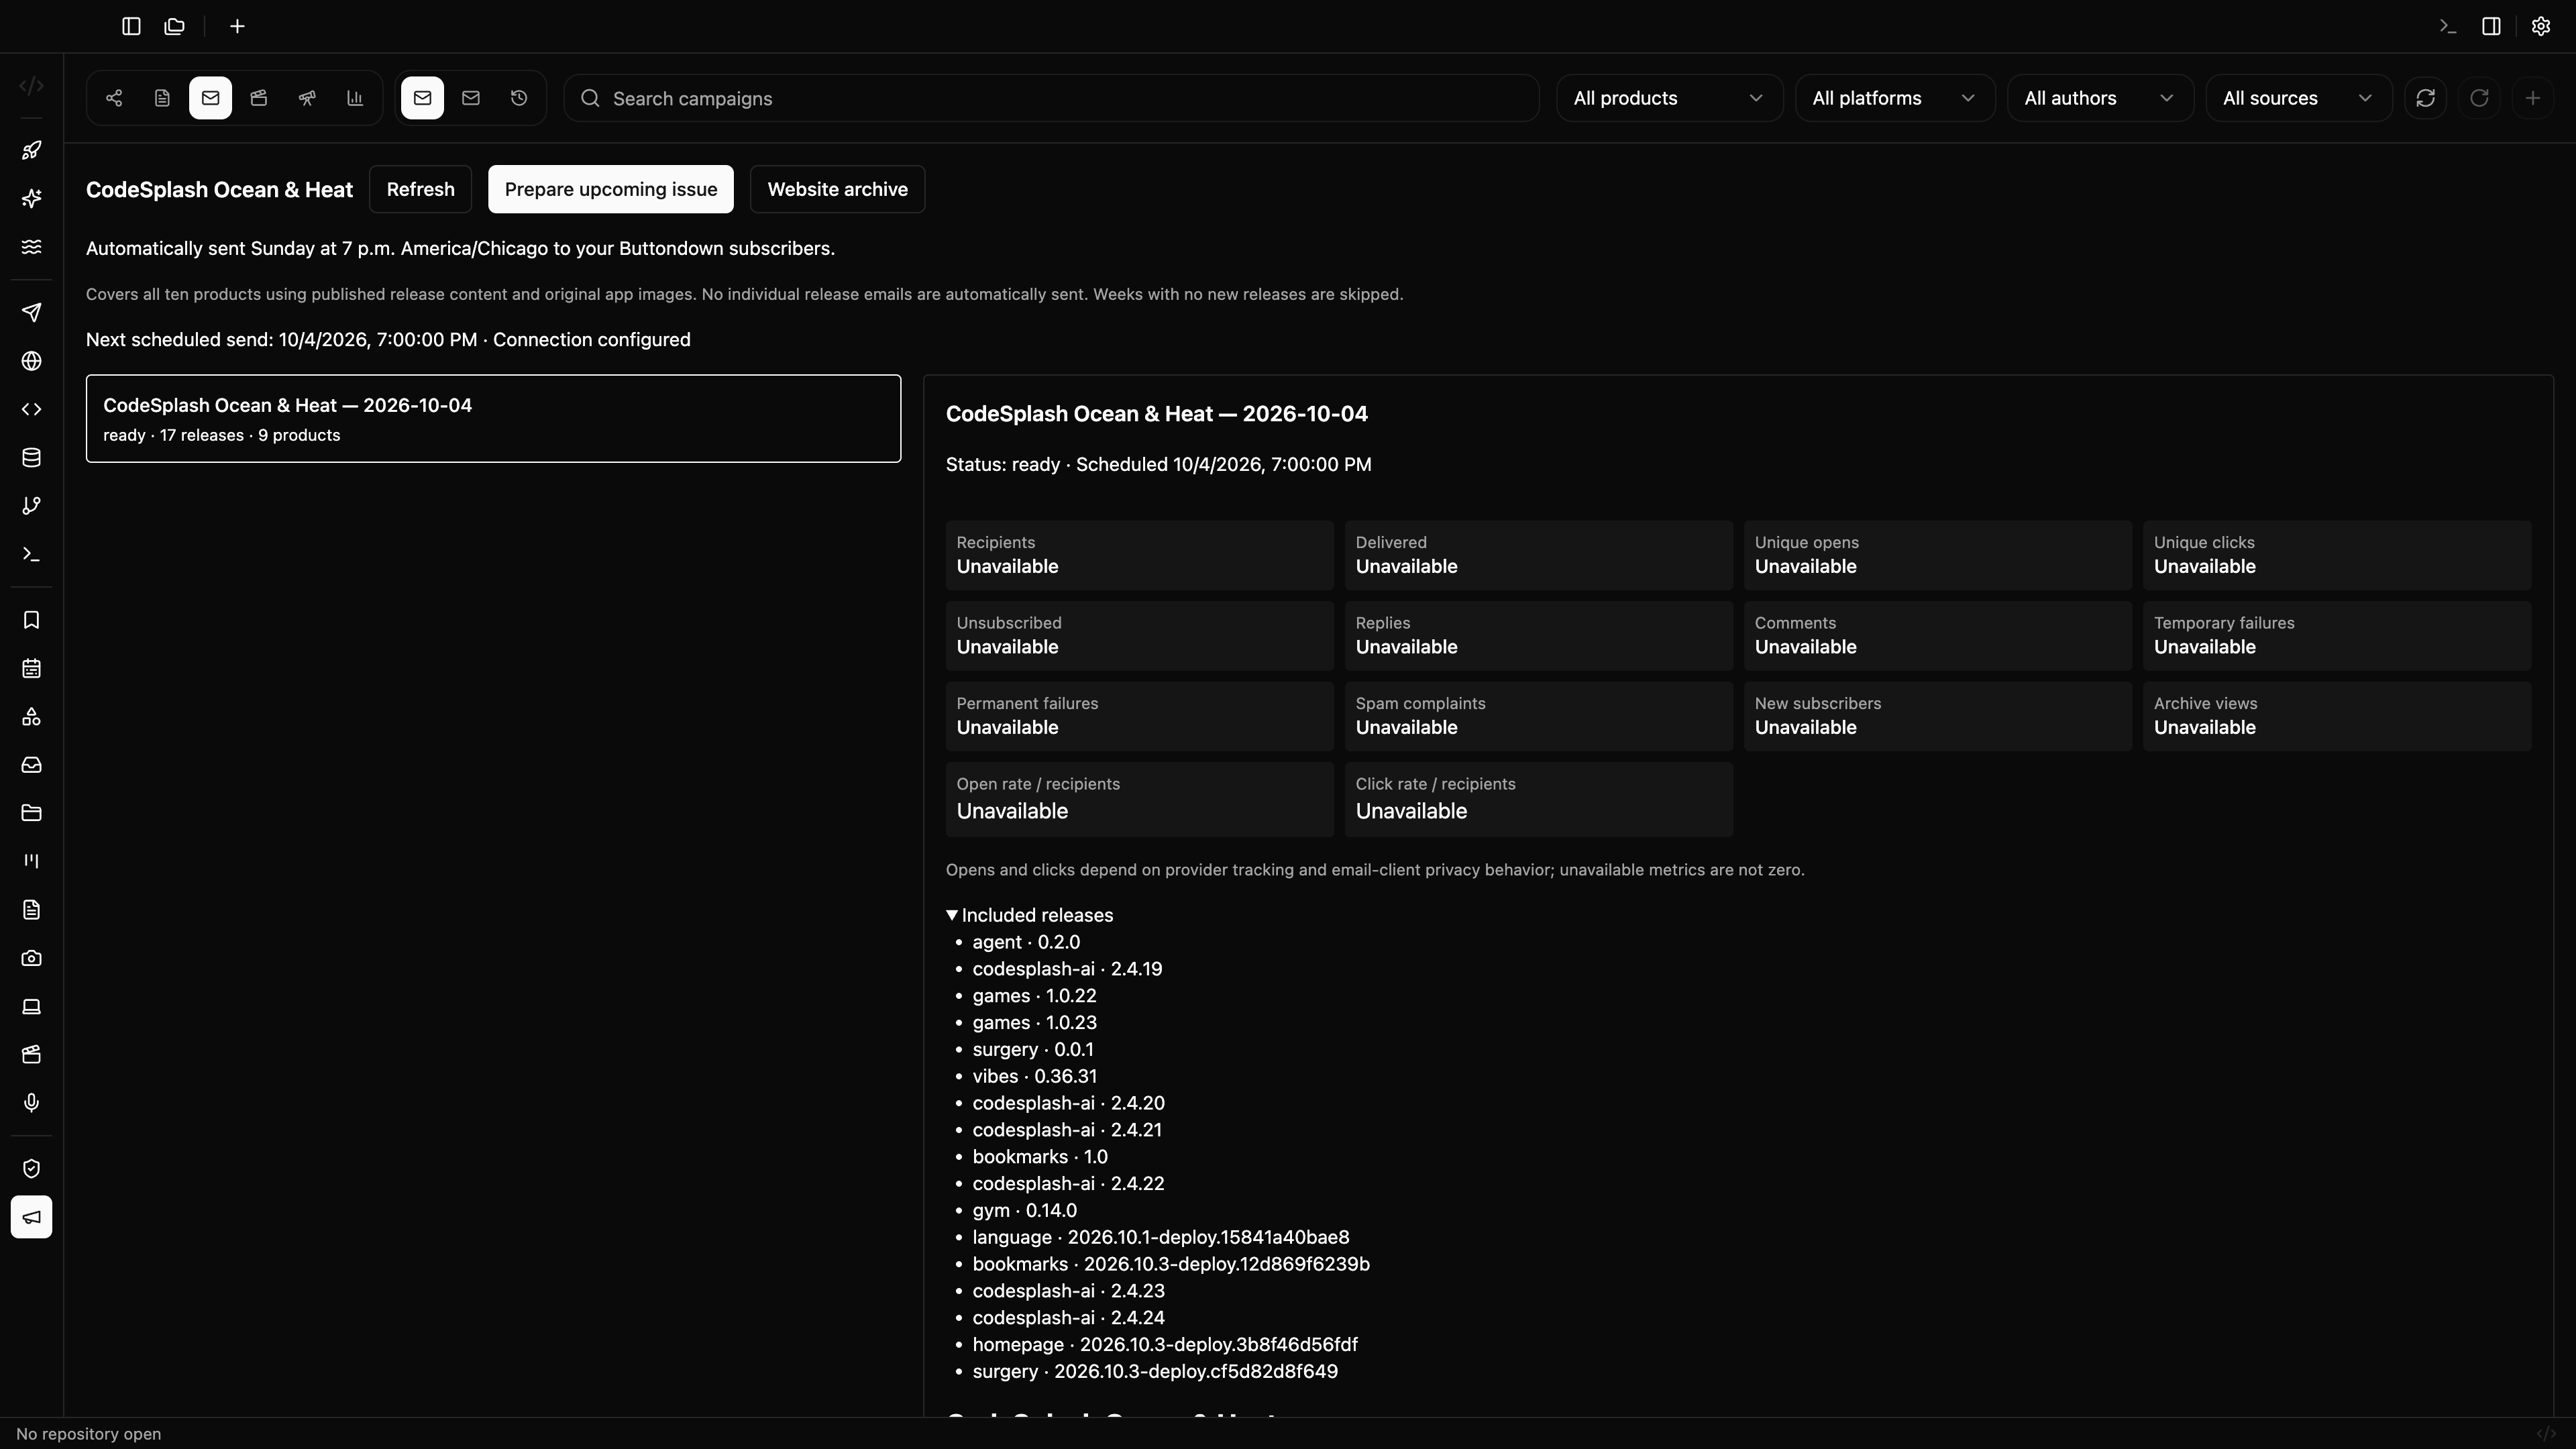Open the rocket sidebar icon
Image resolution: width=2576 pixels, height=1449 pixels.
[x=32, y=150]
